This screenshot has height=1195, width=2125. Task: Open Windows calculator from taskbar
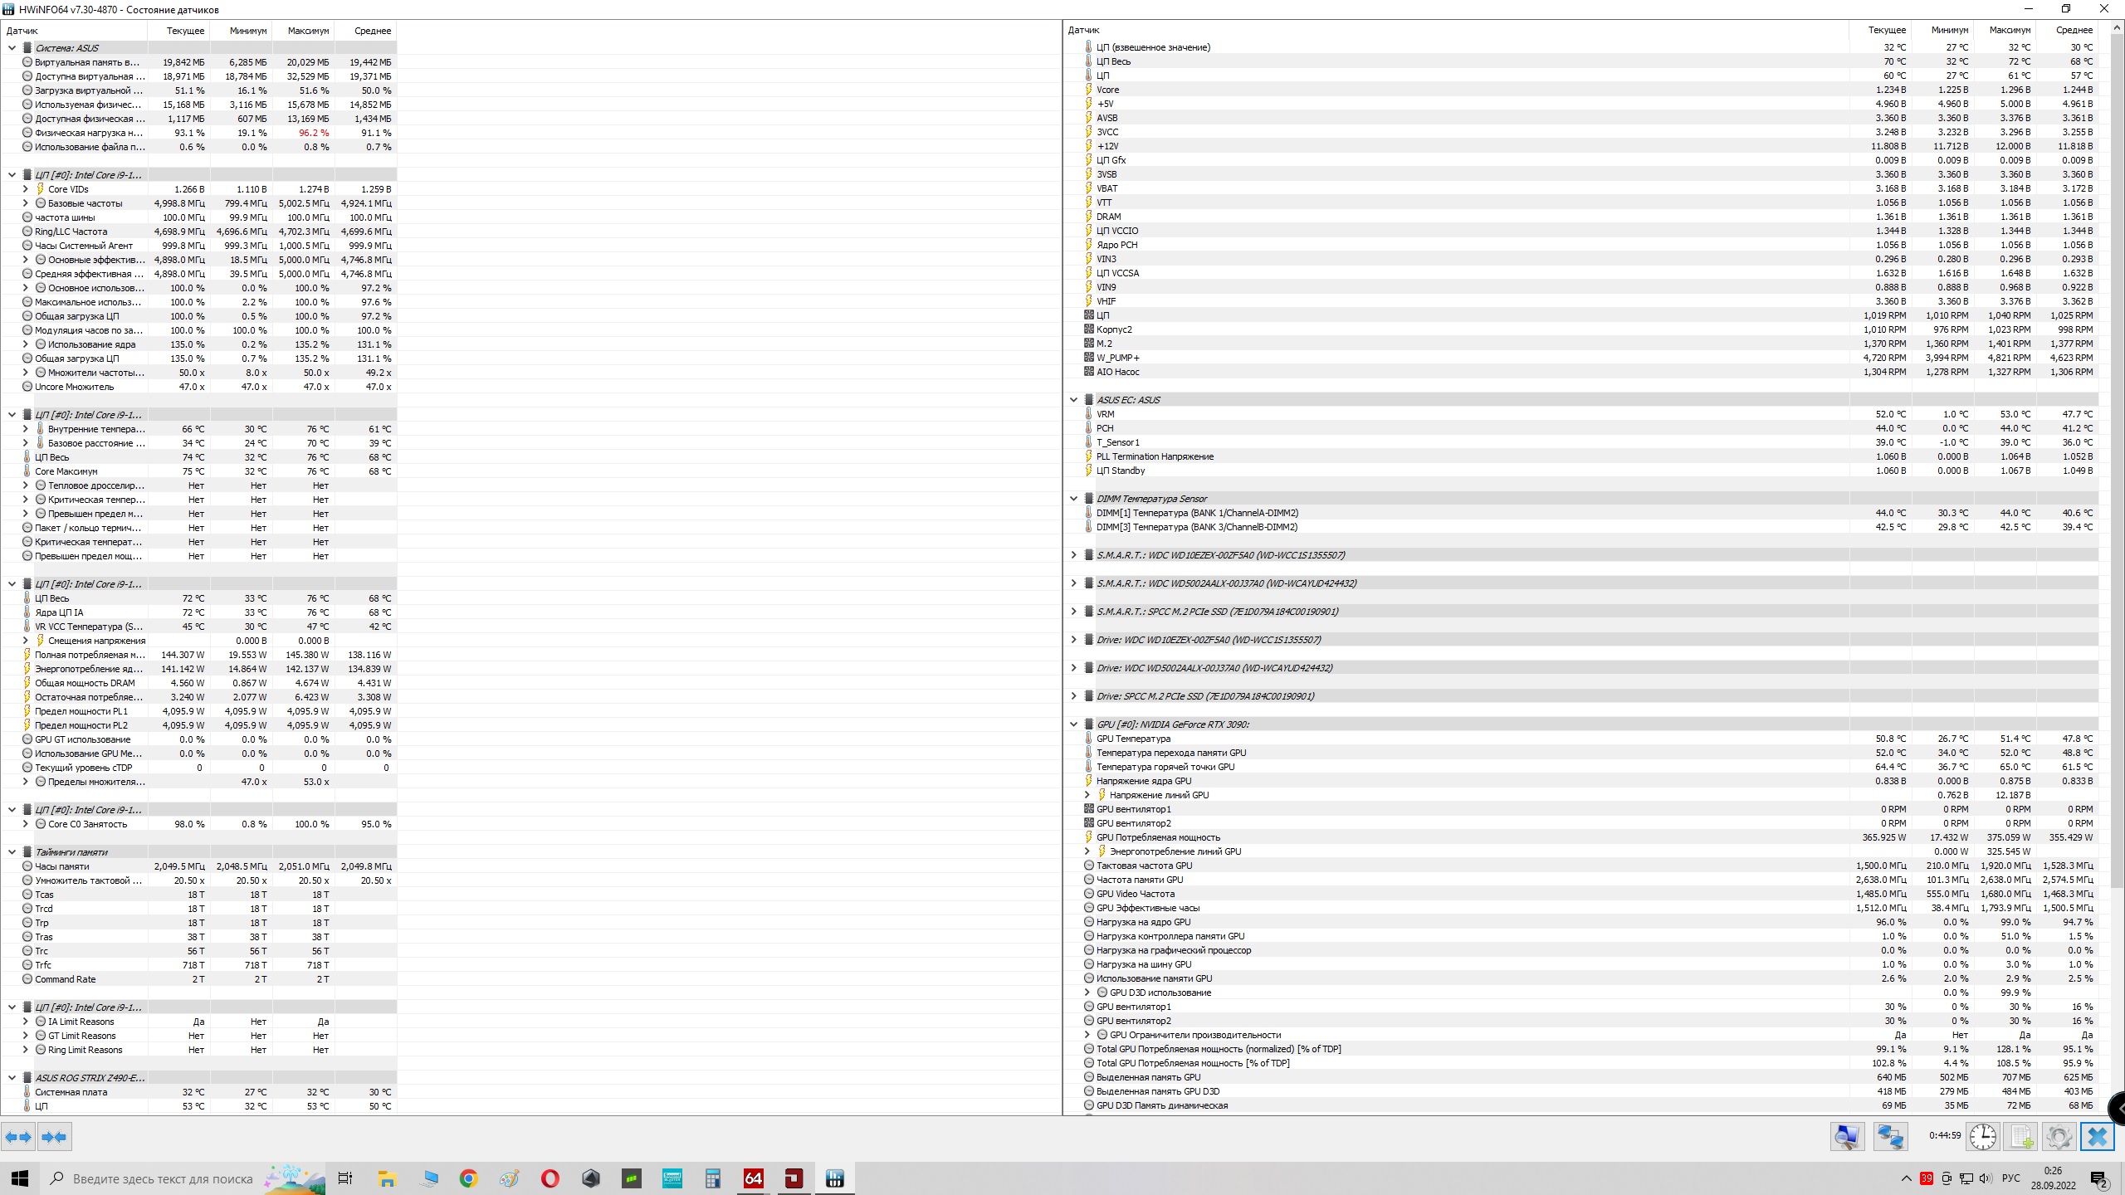click(x=712, y=1178)
